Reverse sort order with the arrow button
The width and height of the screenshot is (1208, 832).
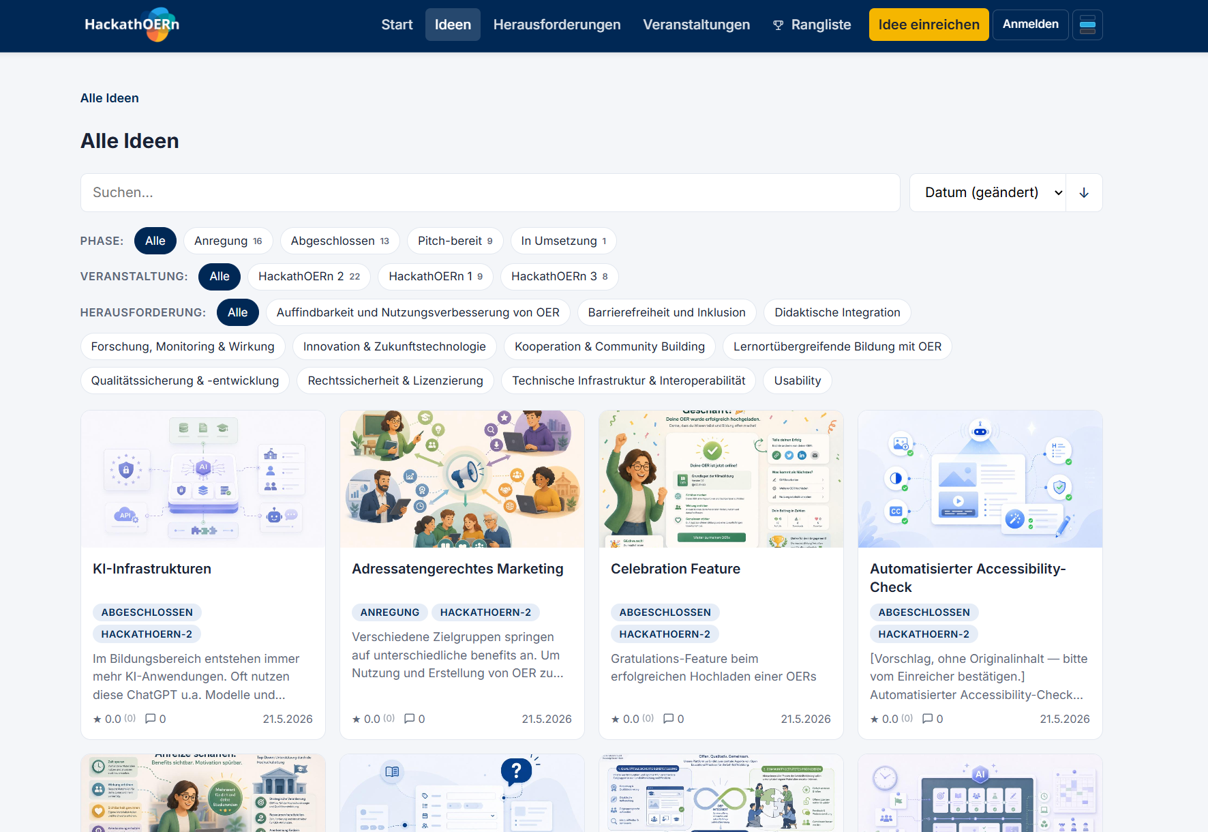[x=1084, y=193]
